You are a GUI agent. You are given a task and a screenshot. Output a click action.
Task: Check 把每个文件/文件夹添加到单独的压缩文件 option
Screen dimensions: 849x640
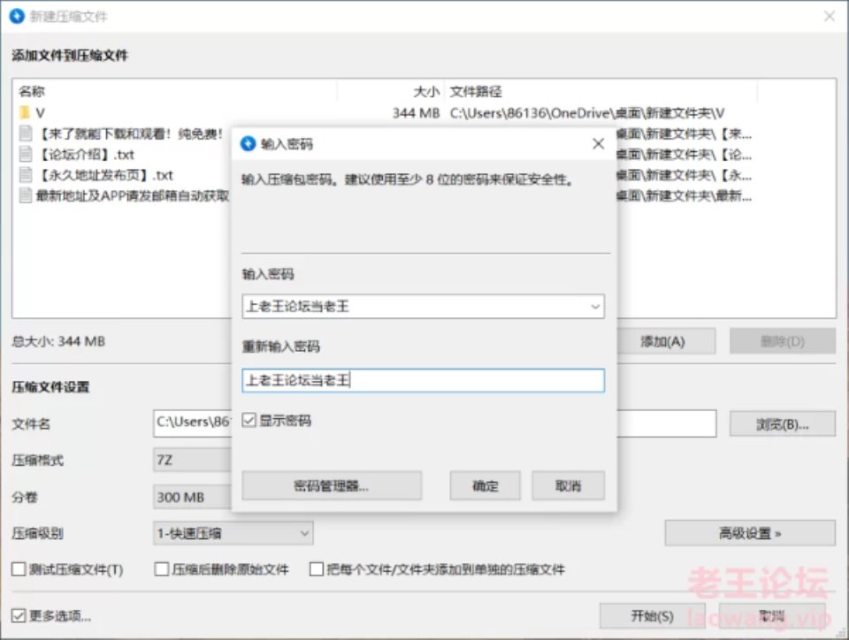(x=317, y=569)
